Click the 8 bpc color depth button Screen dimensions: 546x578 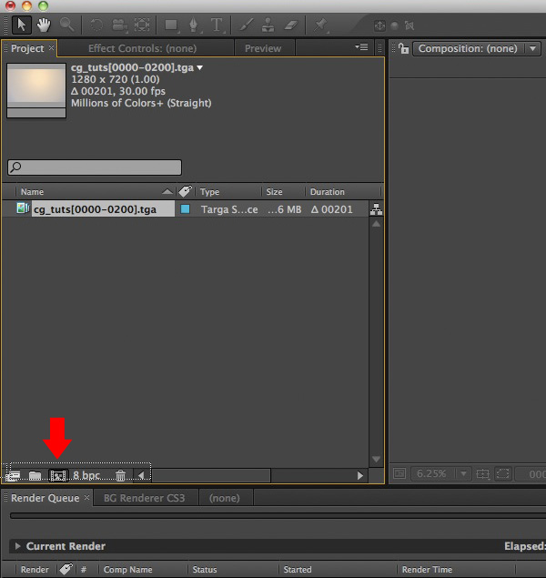(x=86, y=475)
